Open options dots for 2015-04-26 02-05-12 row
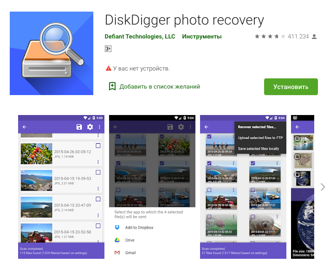The height and width of the screenshot is (269, 330). click(x=98, y=162)
